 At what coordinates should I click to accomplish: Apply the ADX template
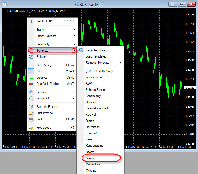100,83
